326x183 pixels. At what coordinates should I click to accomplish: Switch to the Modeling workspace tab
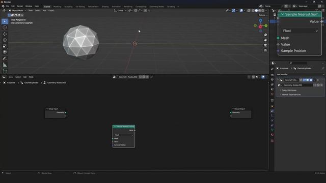pyautogui.click(x=58, y=7)
